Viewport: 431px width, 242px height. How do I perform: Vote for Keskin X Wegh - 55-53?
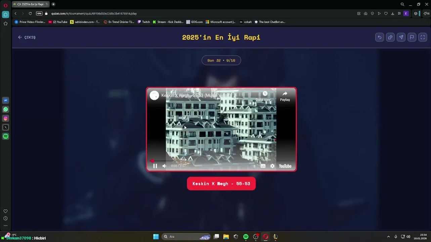[x=221, y=184]
